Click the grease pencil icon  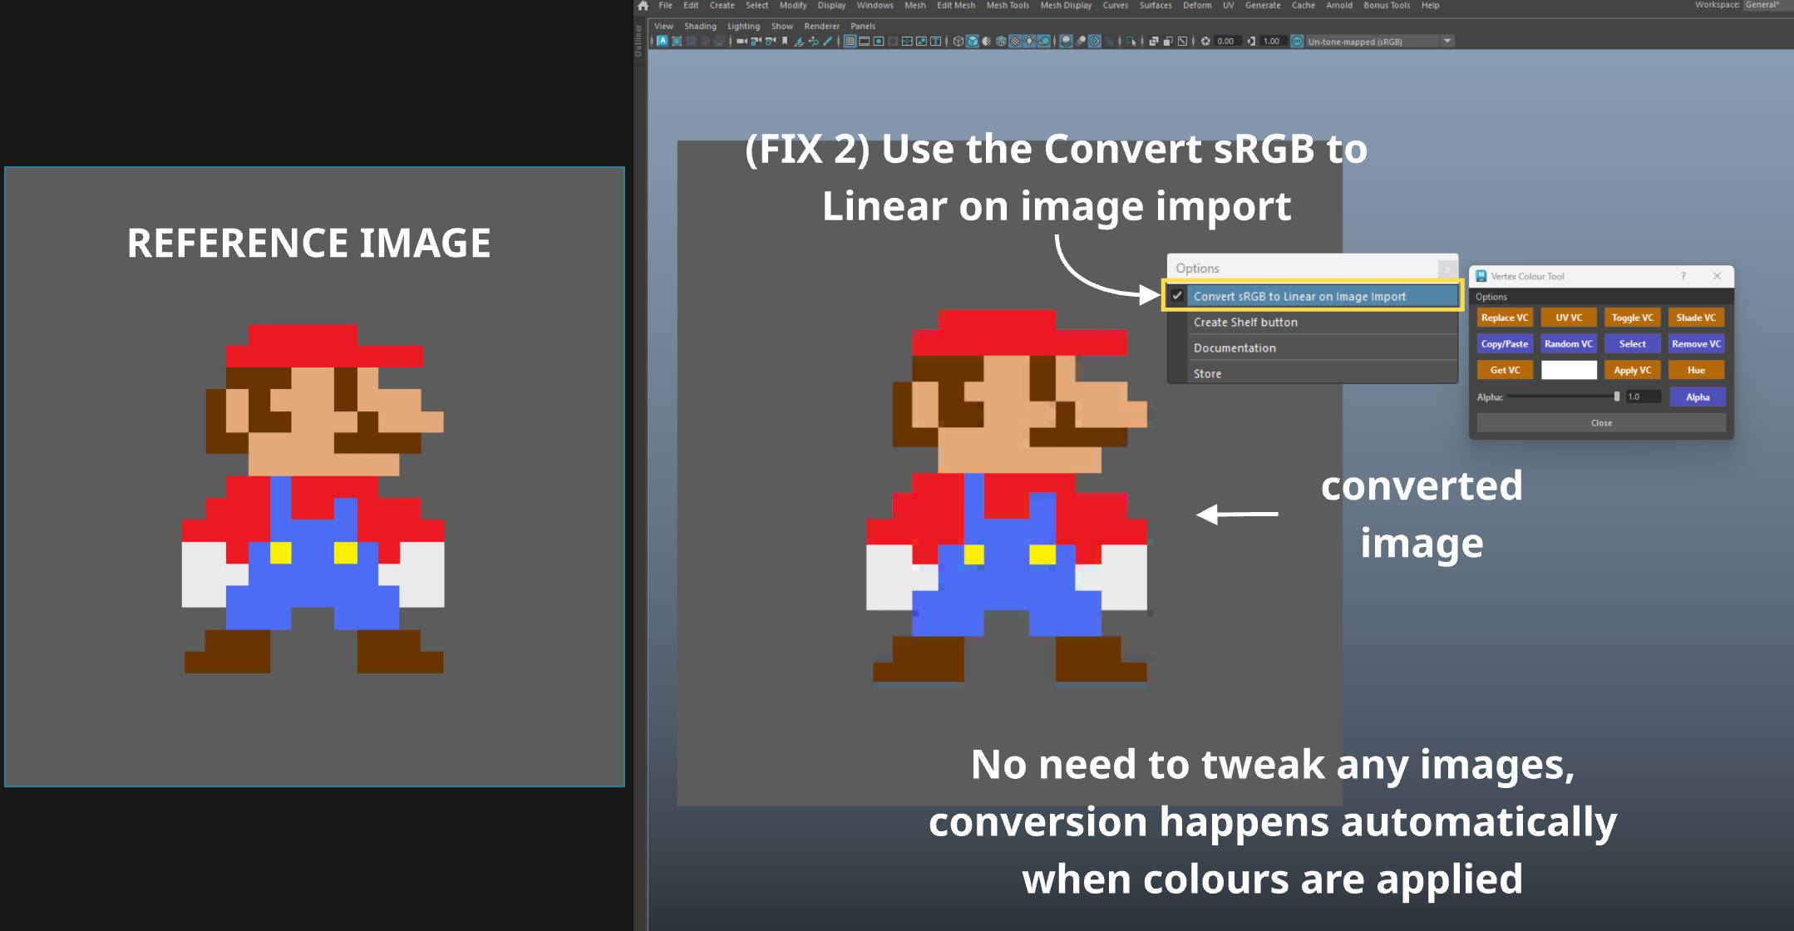point(827,42)
